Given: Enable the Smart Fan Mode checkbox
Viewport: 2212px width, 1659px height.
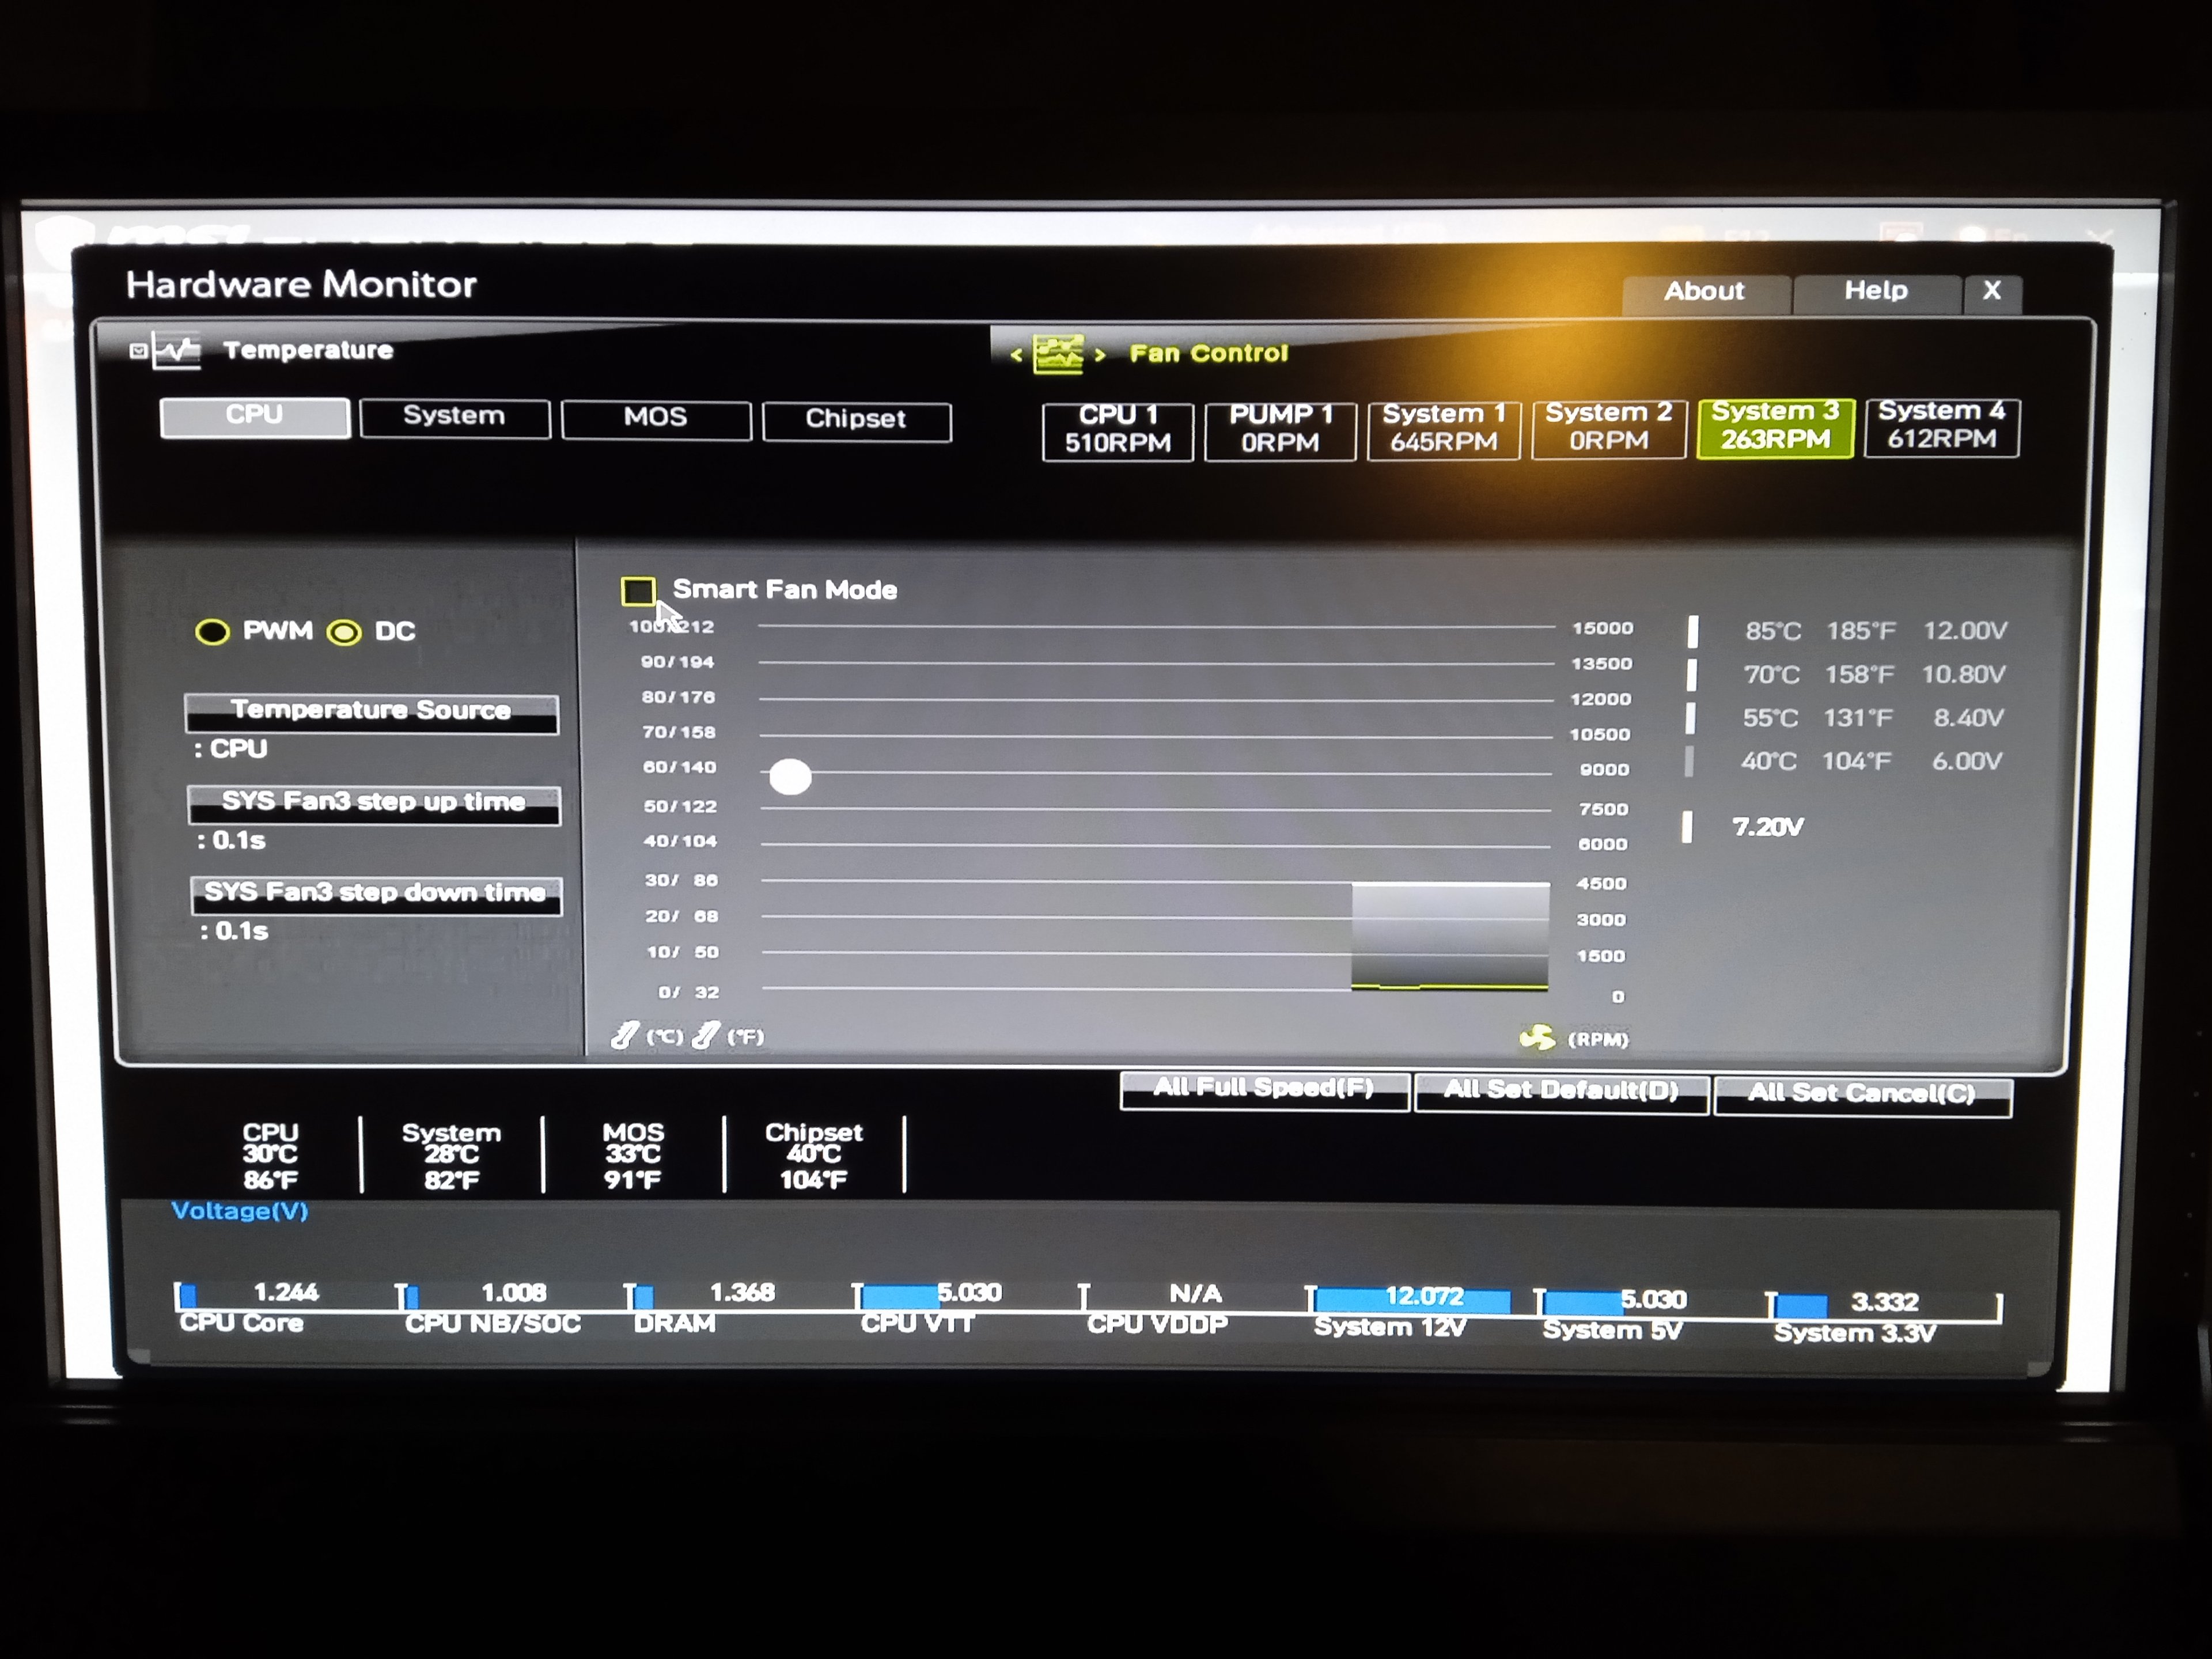Looking at the screenshot, I should pos(638,591).
